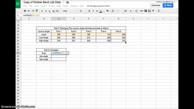The height and width of the screenshot is (109, 194).
Task: Open the Tools menu
Action: pos(65,6)
